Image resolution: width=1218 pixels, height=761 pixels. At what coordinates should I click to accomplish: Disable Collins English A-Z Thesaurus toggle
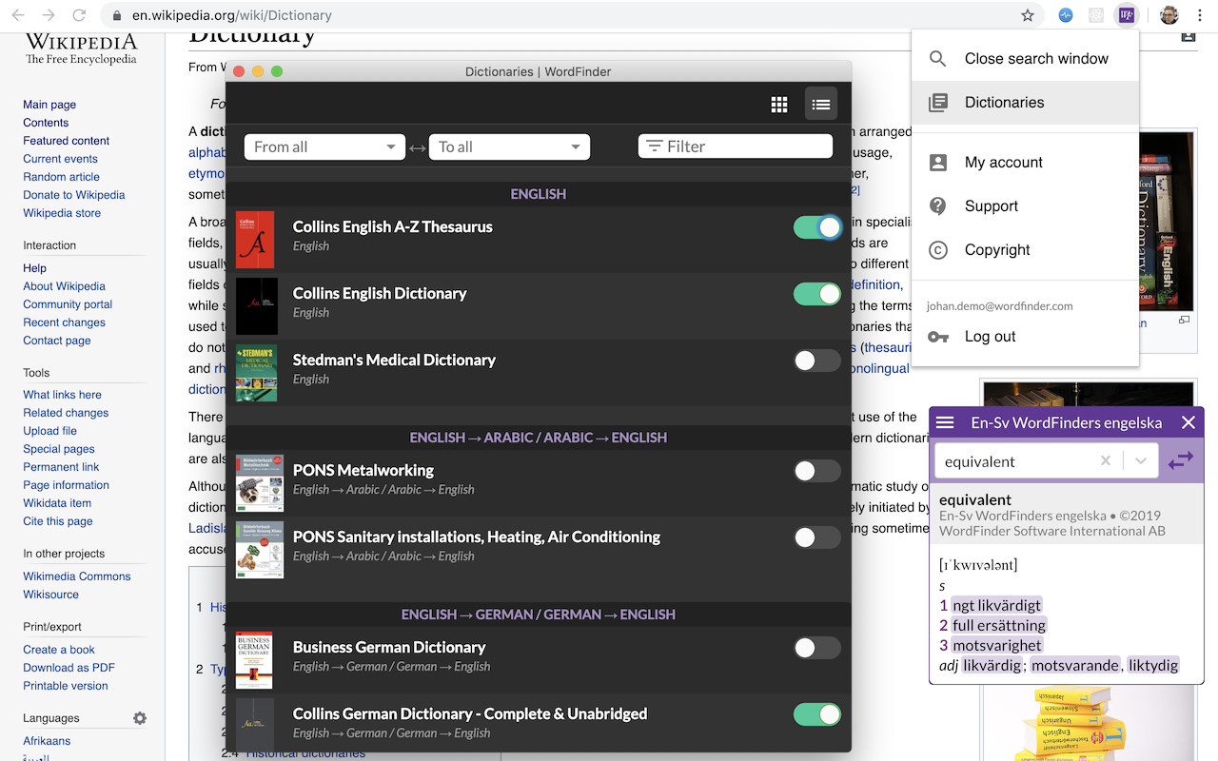coord(817,227)
